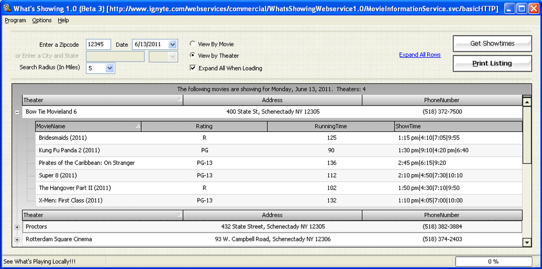542x269 pixels.
Task: Open the Search Radius dropdown
Action: [x=110, y=68]
